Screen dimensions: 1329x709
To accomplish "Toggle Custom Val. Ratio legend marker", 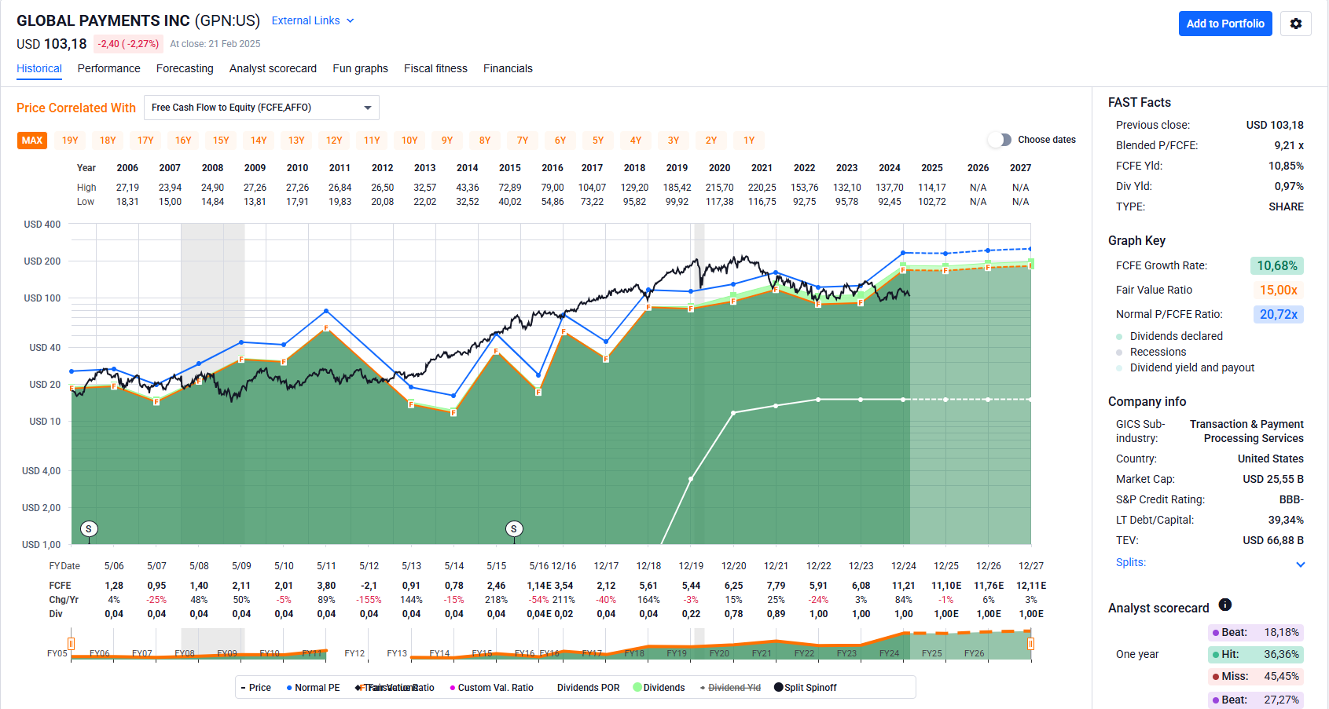I will (x=453, y=688).
